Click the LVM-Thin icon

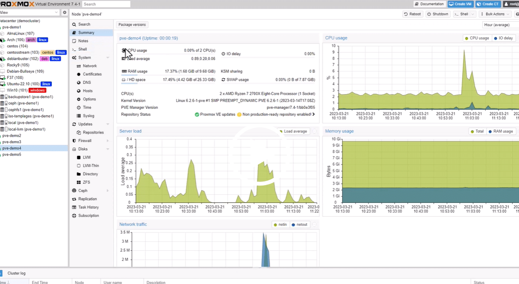click(79, 166)
